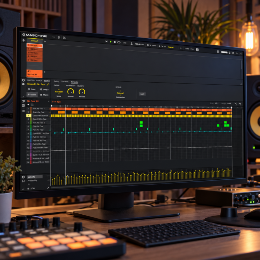
Task: Toggle the follow playhead arrow icon
Action: [181, 48]
